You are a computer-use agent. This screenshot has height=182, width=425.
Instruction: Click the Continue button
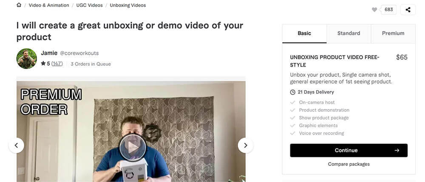[348, 150]
